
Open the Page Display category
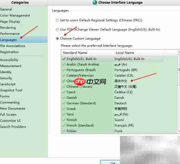(10, 22)
